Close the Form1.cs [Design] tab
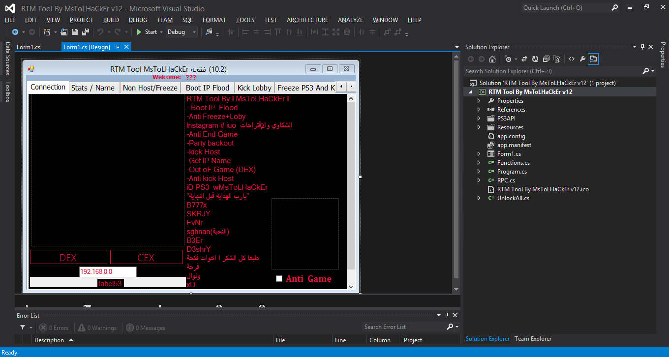Image resolution: width=669 pixels, height=357 pixels. (126, 47)
